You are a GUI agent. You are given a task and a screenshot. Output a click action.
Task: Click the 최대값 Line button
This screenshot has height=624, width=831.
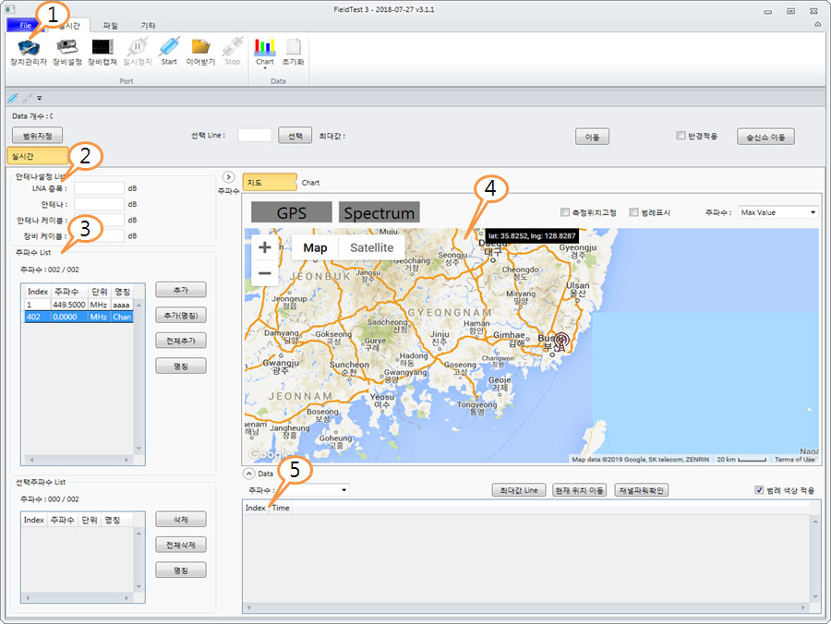[x=519, y=490]
